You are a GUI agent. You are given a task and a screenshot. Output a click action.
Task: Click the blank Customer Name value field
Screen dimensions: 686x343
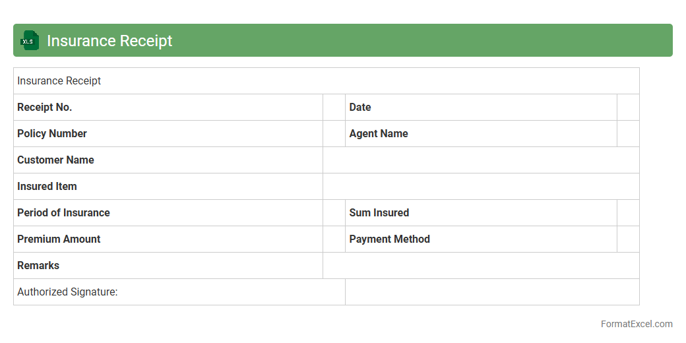[481, 160]
